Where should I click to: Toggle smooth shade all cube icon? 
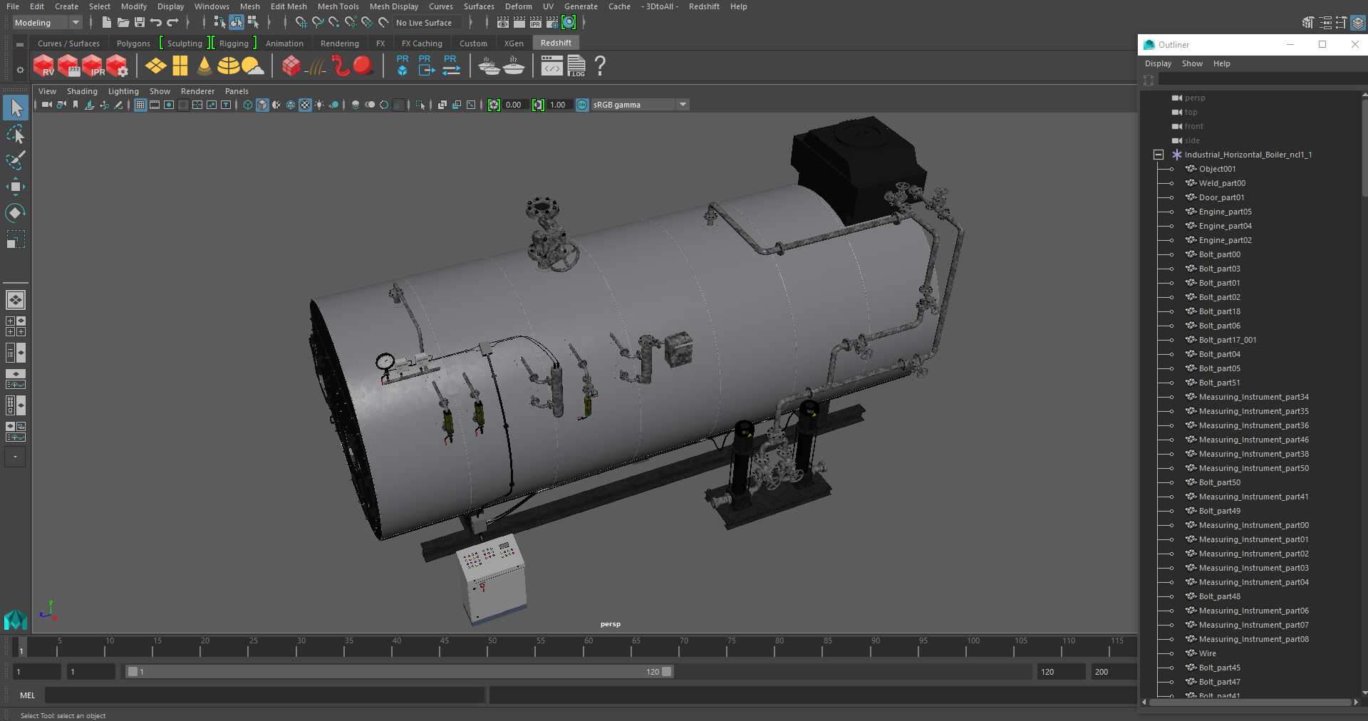[x=262, y=105]
